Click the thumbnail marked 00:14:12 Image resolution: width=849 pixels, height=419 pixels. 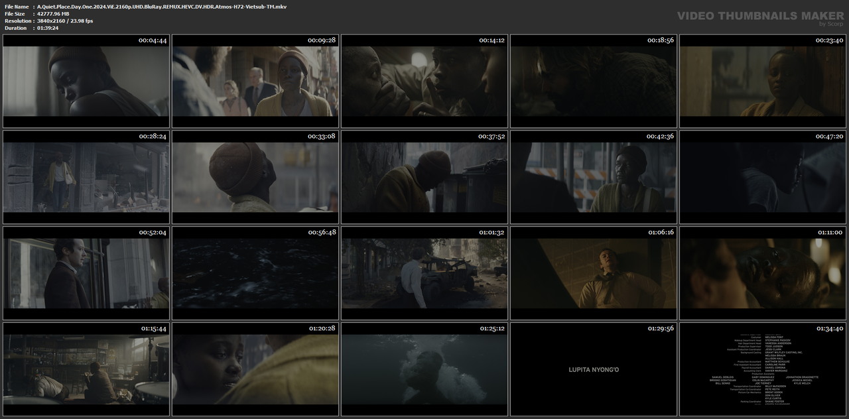(424, 82)
